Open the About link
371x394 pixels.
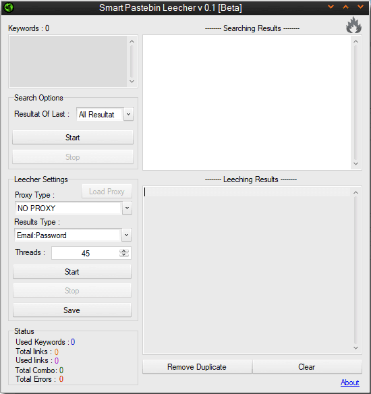(x=350, y=383)
